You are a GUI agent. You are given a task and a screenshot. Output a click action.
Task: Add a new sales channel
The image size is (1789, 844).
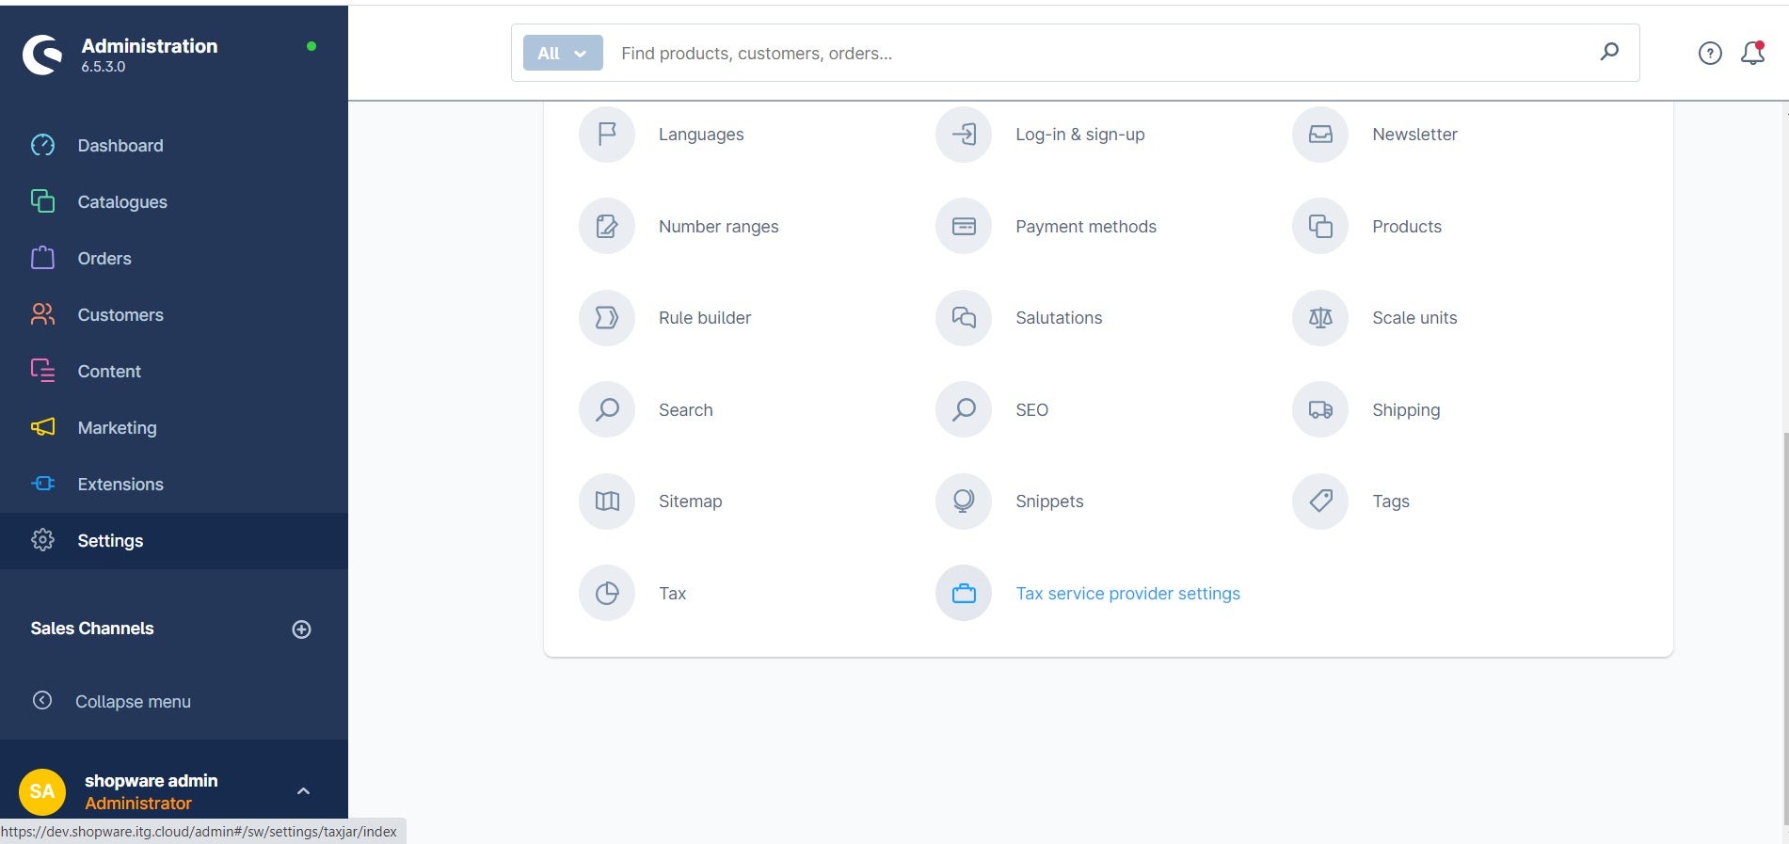[x=301, y=629]
